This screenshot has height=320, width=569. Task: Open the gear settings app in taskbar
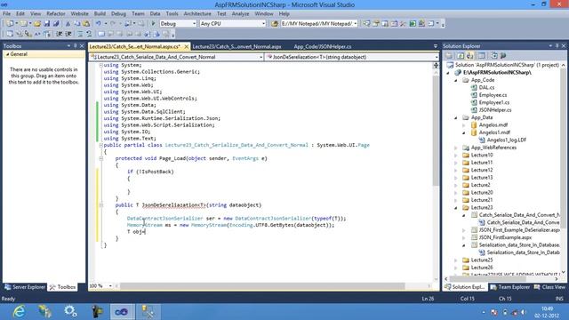click(x=70, y=311)
